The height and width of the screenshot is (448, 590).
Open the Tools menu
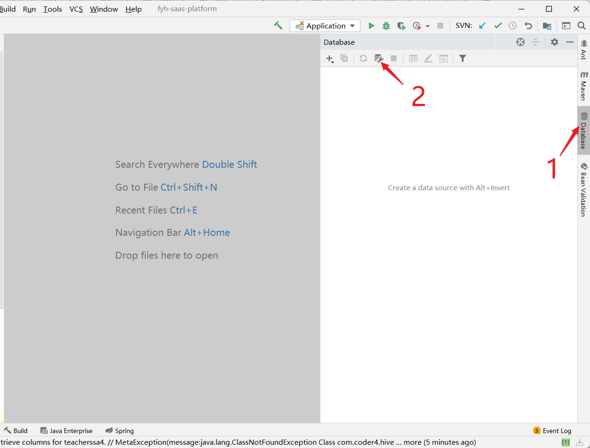(52, 9)
